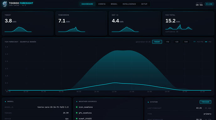Viewport: 216px width, 120px height.
Task: Select the icon_seamless weather source
Action: pyautogui.click(x=86, y=107)
